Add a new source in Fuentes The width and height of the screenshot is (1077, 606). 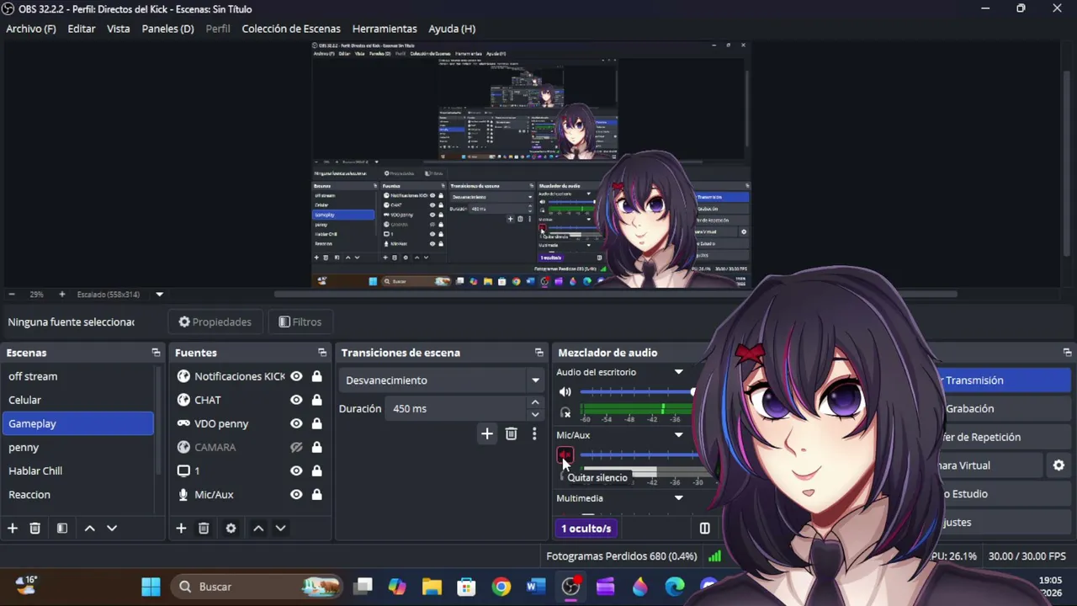click(181, 529)
